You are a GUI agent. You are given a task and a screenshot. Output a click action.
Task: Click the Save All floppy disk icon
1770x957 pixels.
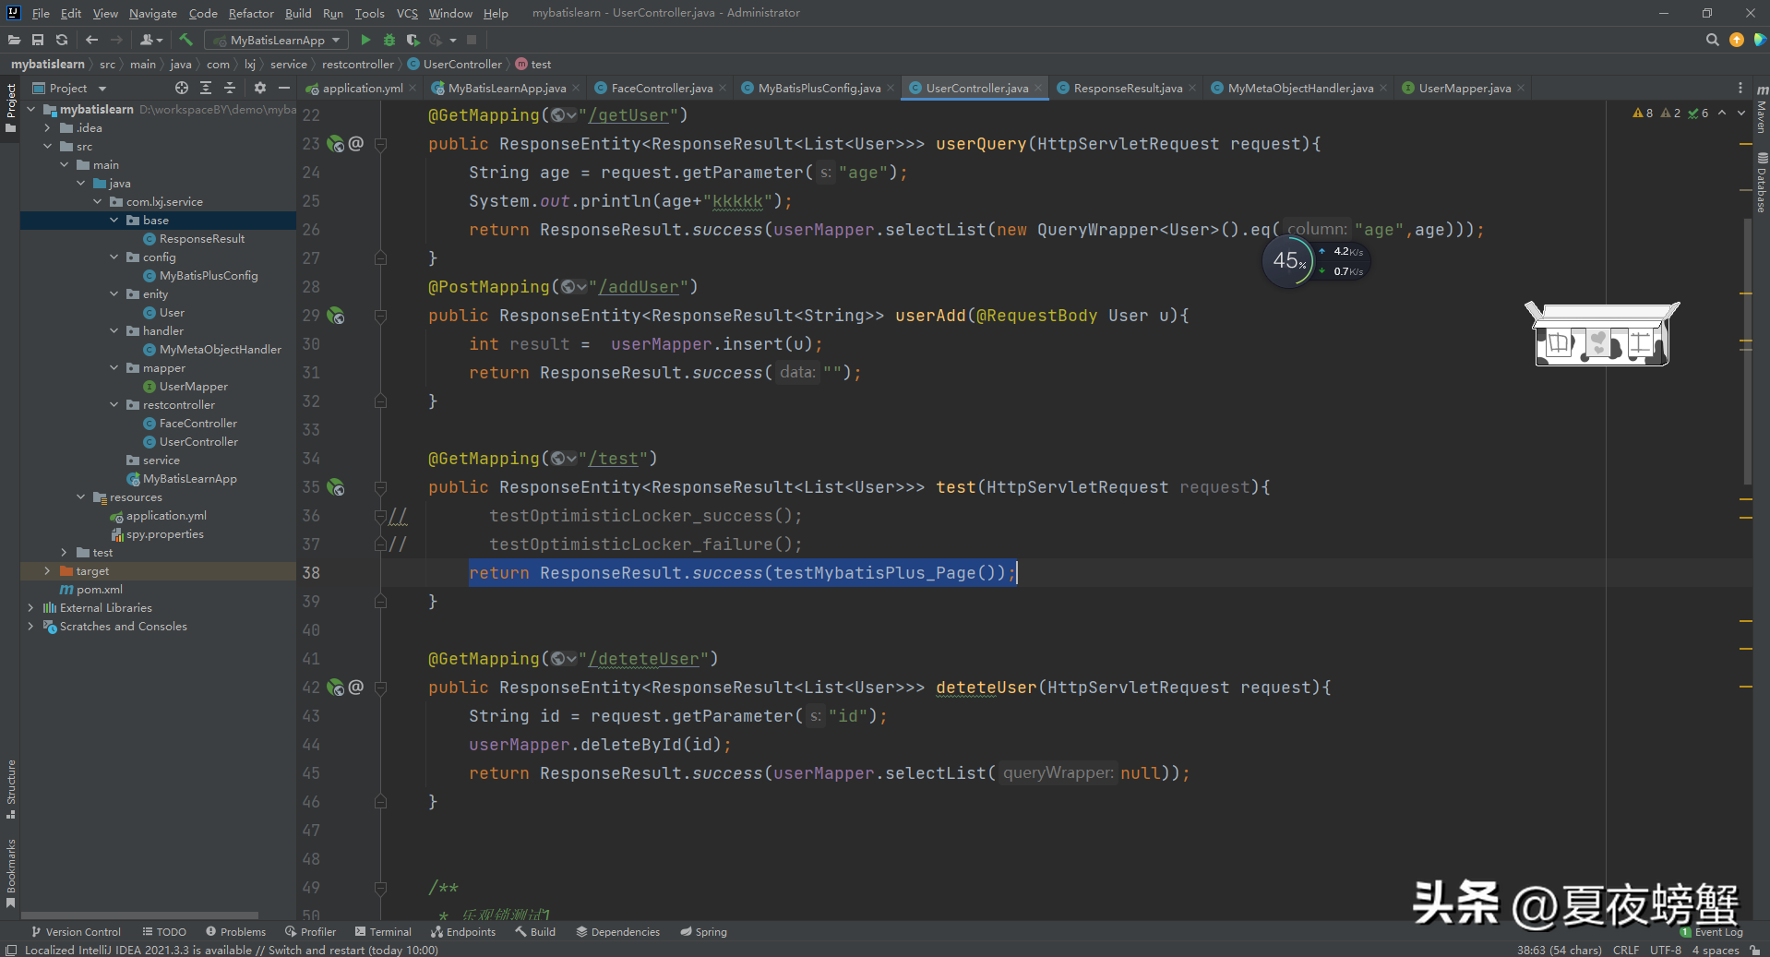[38, 40]
